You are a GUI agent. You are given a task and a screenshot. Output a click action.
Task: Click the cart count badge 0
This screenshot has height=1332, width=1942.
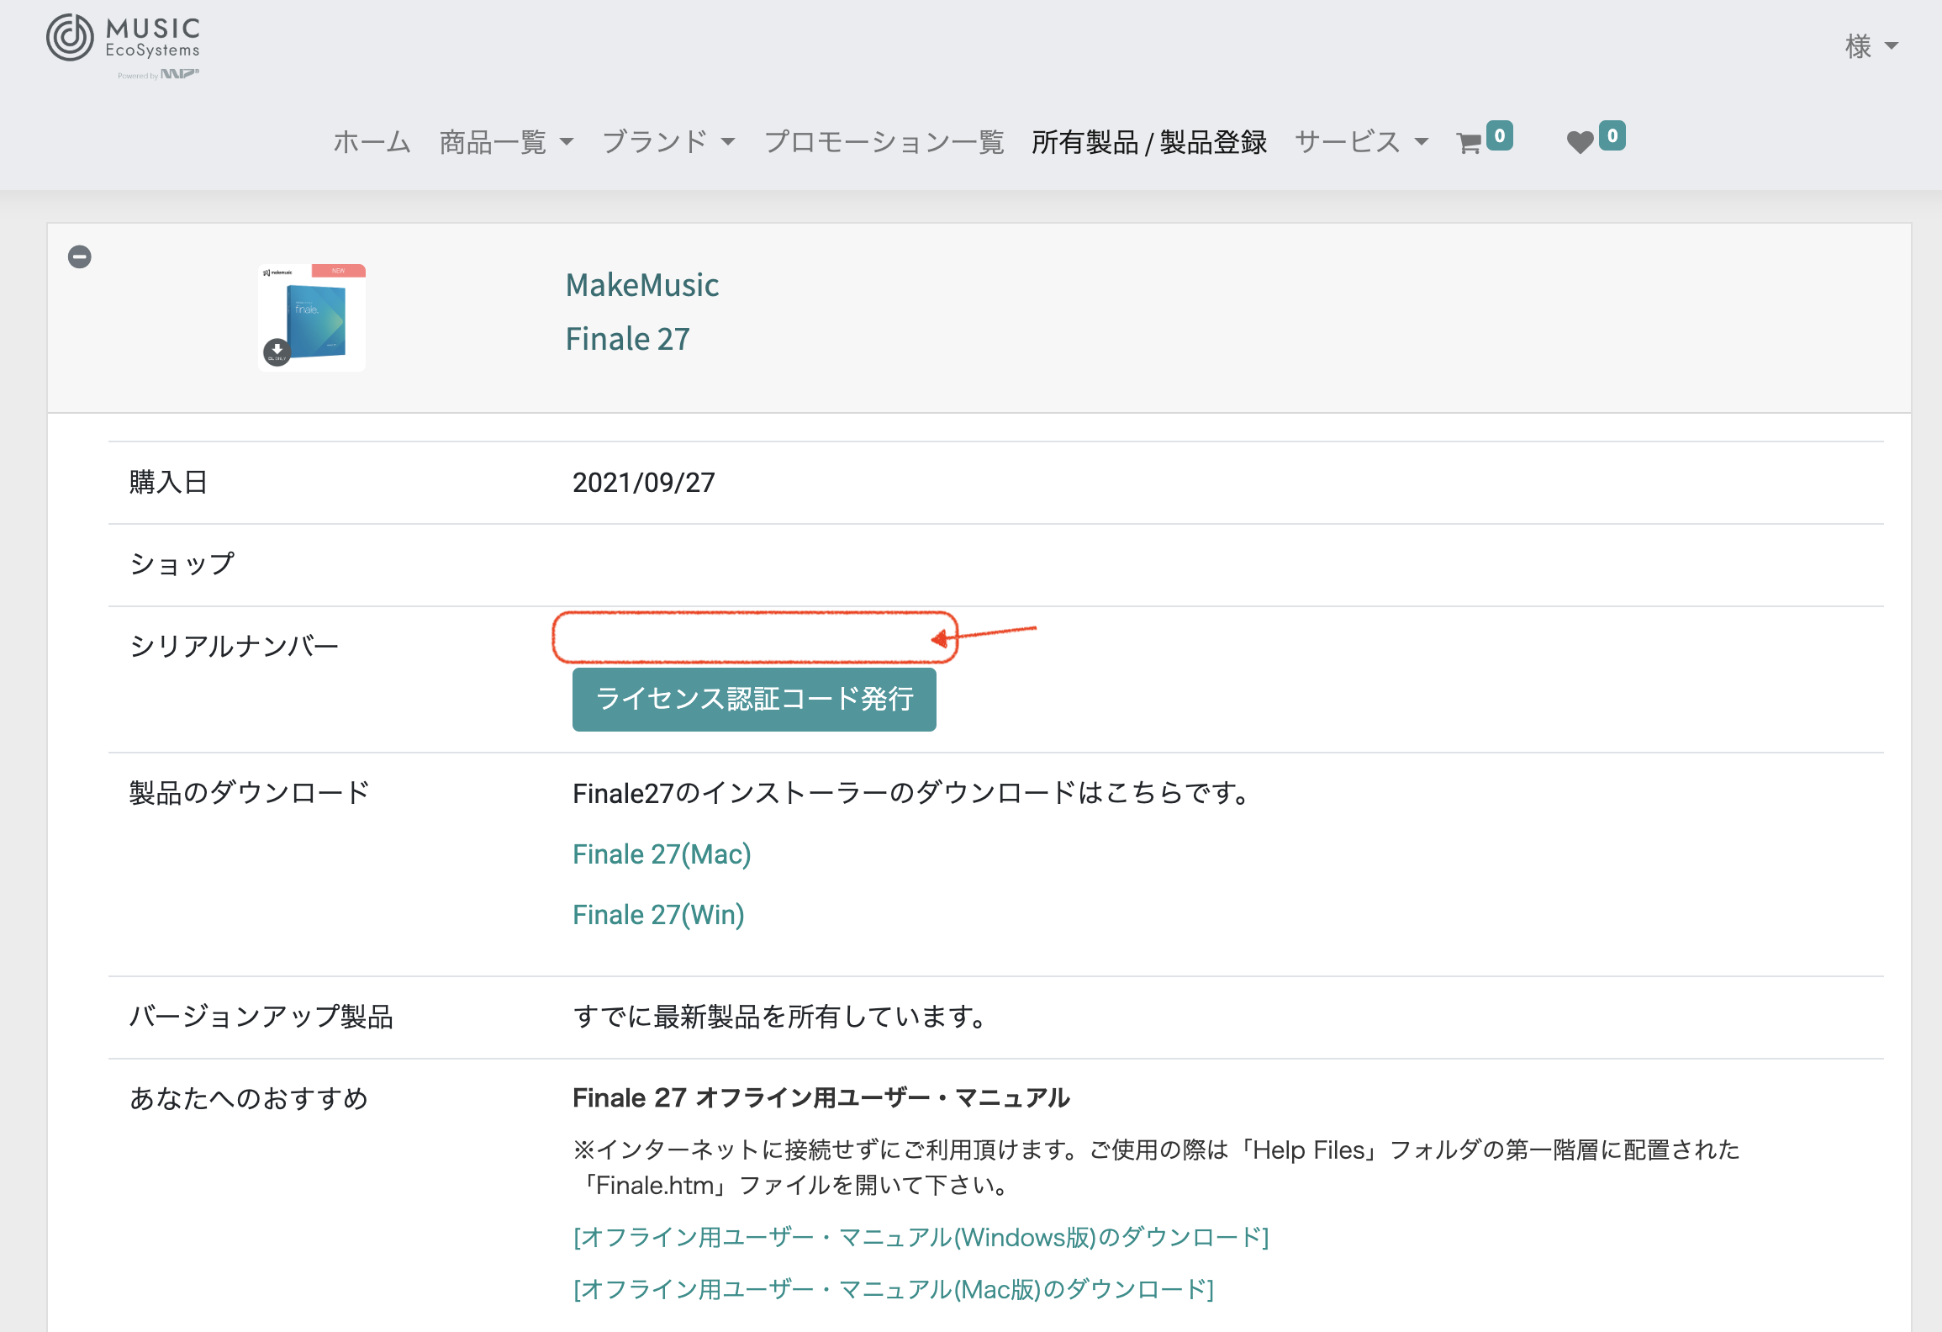[x=1499, y=136]
